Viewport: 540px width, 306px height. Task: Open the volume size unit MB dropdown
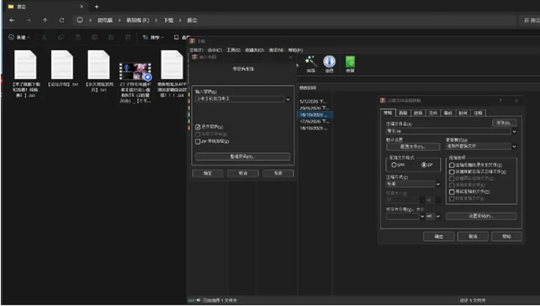438,216
